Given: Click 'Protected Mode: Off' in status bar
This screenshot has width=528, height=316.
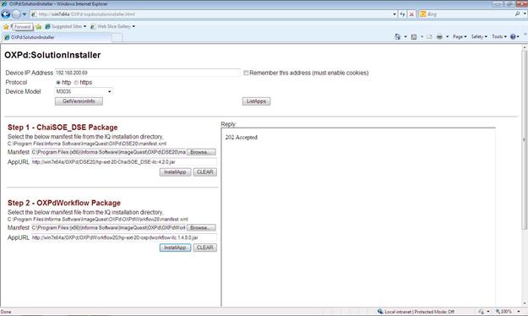Looking at the screenshot, I should coord(434,312).
